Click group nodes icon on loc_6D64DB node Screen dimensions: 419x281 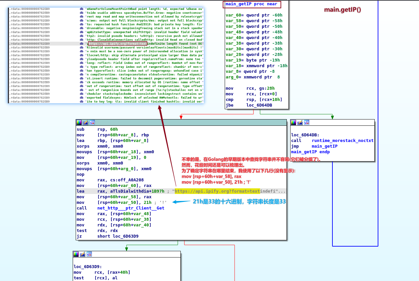tap(306, 122)
